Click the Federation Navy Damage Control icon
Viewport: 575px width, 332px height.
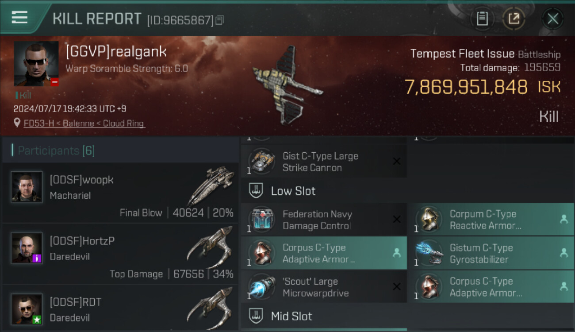click(x=261, y=220)
